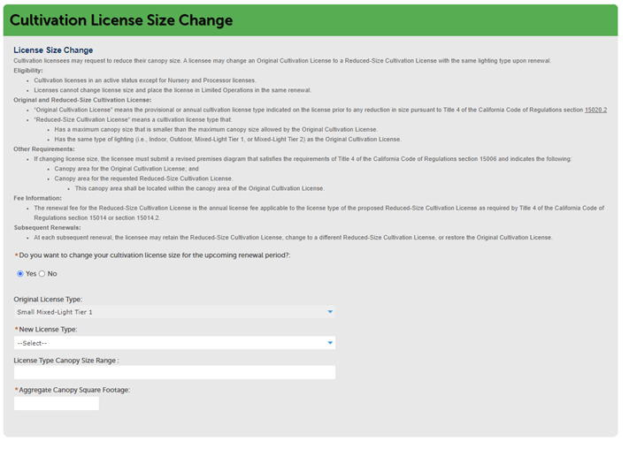The image size is (637, 449).
Task: Click the arrow icon on Original License Type
Action: pos(330,312)
